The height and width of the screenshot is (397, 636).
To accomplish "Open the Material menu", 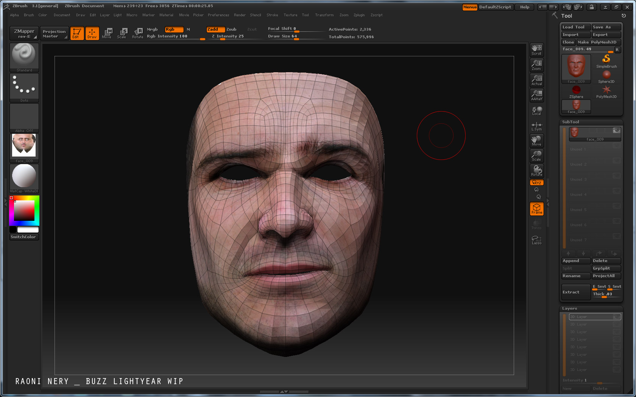I will coord(166,15).
